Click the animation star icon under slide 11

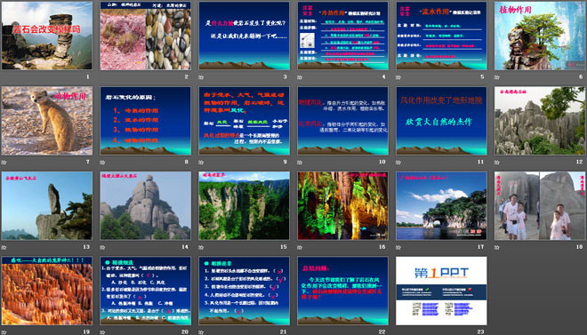coord(398,163)
